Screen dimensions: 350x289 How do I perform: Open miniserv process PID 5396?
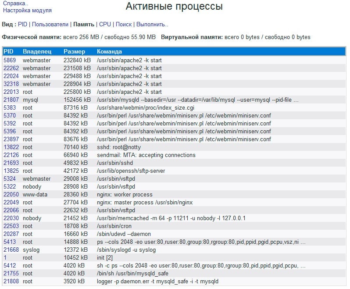pos(10,131)
